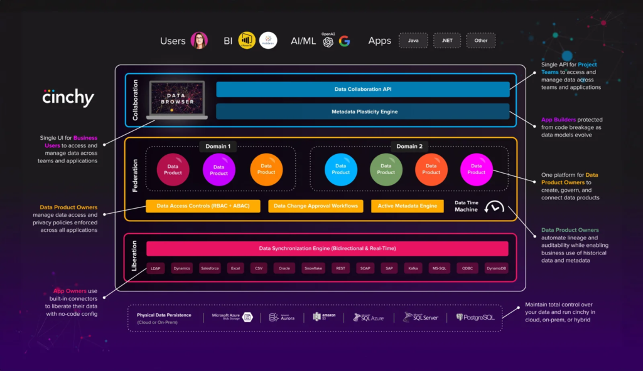
Task: Click the Active Metadata Engine box
Action: [x=407, y=206]
